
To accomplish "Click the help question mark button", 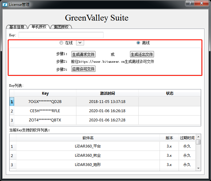I will 190,3.
